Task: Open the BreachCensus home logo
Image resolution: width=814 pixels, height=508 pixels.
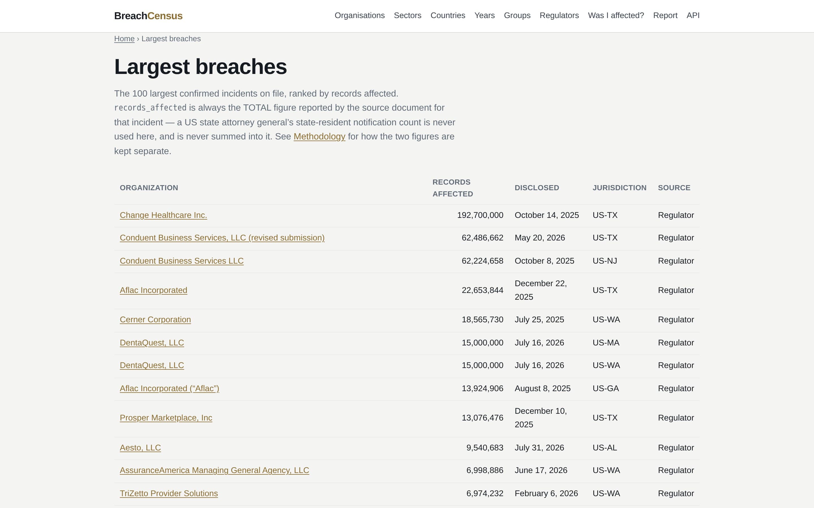Action: (148, 16)
